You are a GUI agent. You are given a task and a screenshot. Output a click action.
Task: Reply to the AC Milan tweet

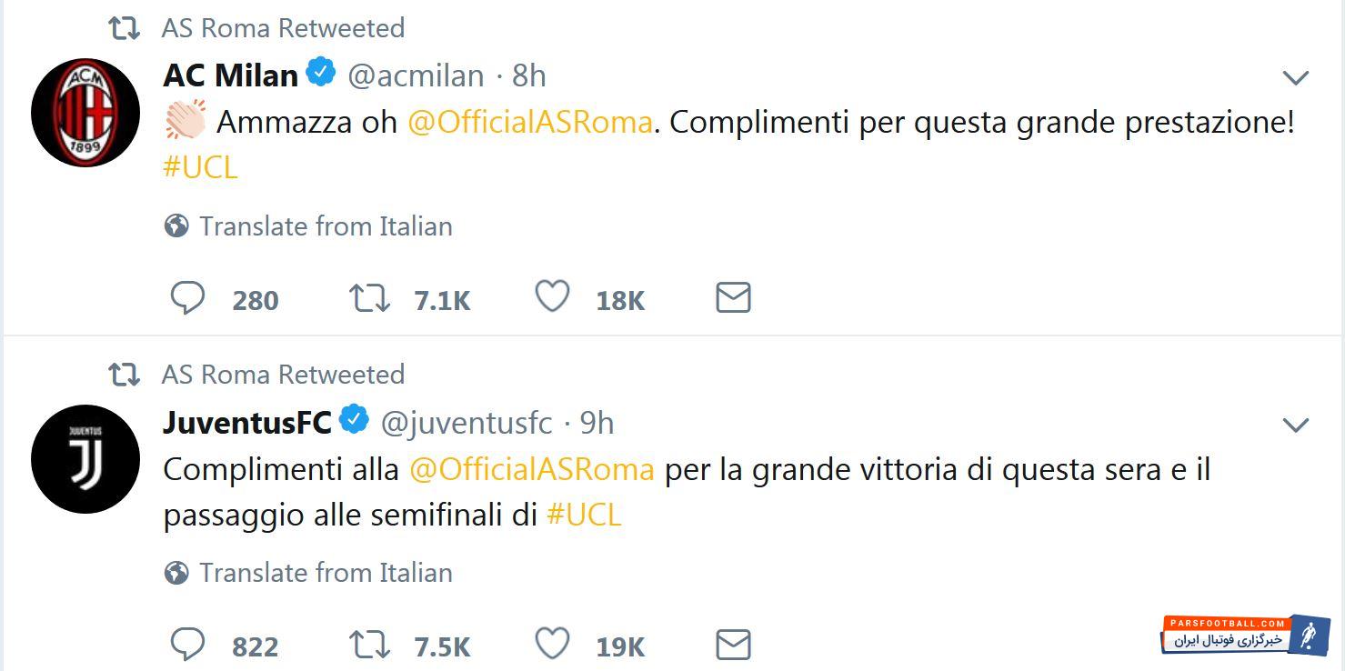188,298
